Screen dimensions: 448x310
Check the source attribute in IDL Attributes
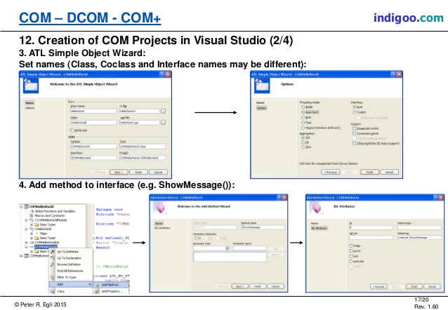click(351, 251)
